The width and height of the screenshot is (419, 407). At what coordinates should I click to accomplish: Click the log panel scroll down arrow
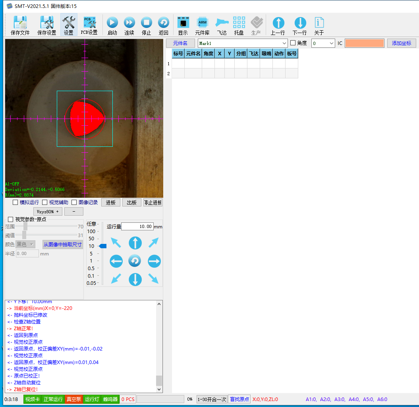click(x=159, y=389)
